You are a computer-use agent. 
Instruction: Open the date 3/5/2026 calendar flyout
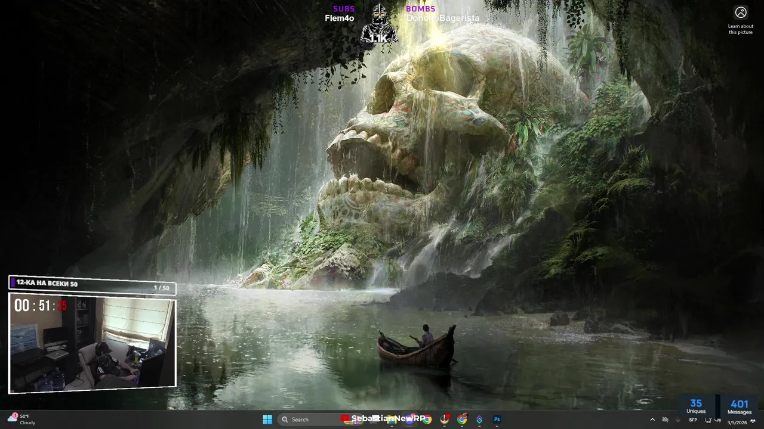tap(737, 422)
